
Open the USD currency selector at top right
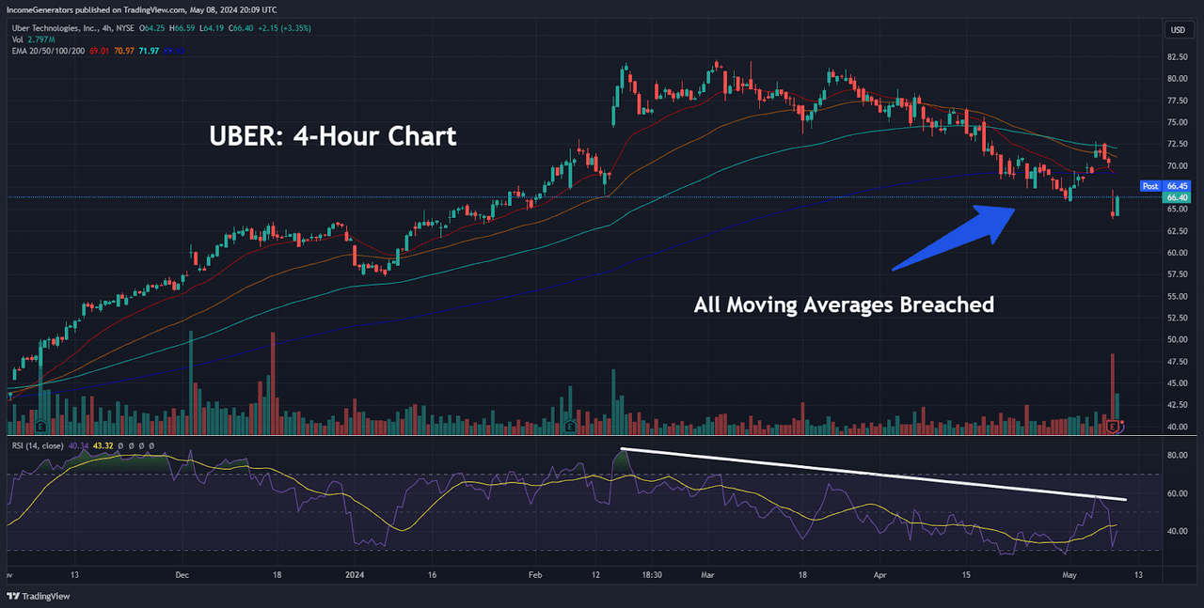coord(1178,29)
